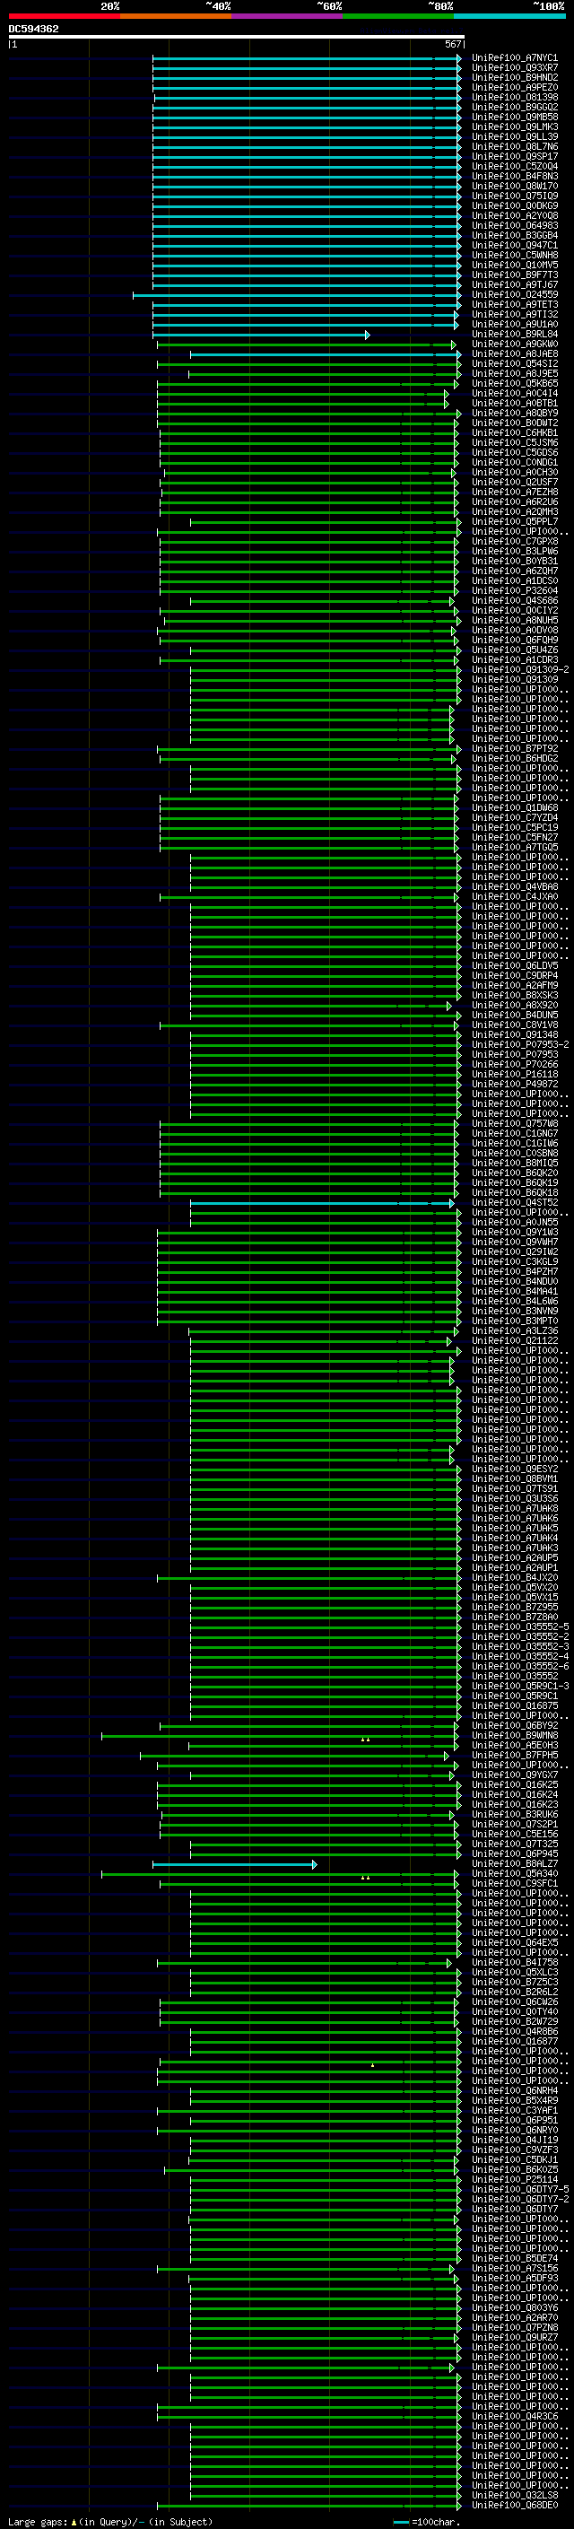Select hit label UniRef100_Q16K25
Viewport: 574px width, 2529px height.
[x=514, y=1784]
